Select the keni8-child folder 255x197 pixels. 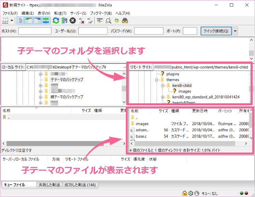(x=182, y=86)
